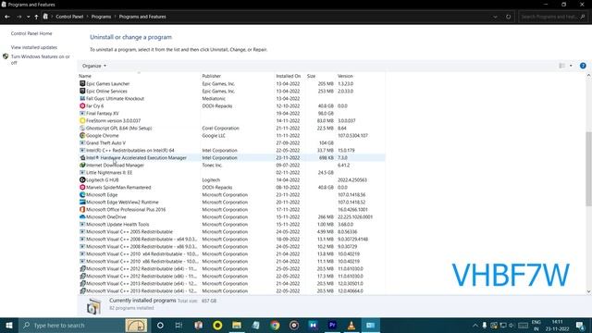This screenshot has height=333, width=592.
Task: Select Grand Theft Auto V row
Action: click(x=232, y=142)
